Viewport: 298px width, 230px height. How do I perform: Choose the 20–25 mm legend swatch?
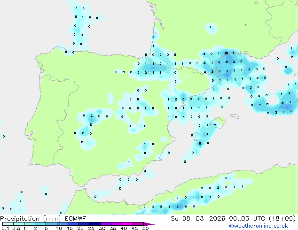coord(84,224)
